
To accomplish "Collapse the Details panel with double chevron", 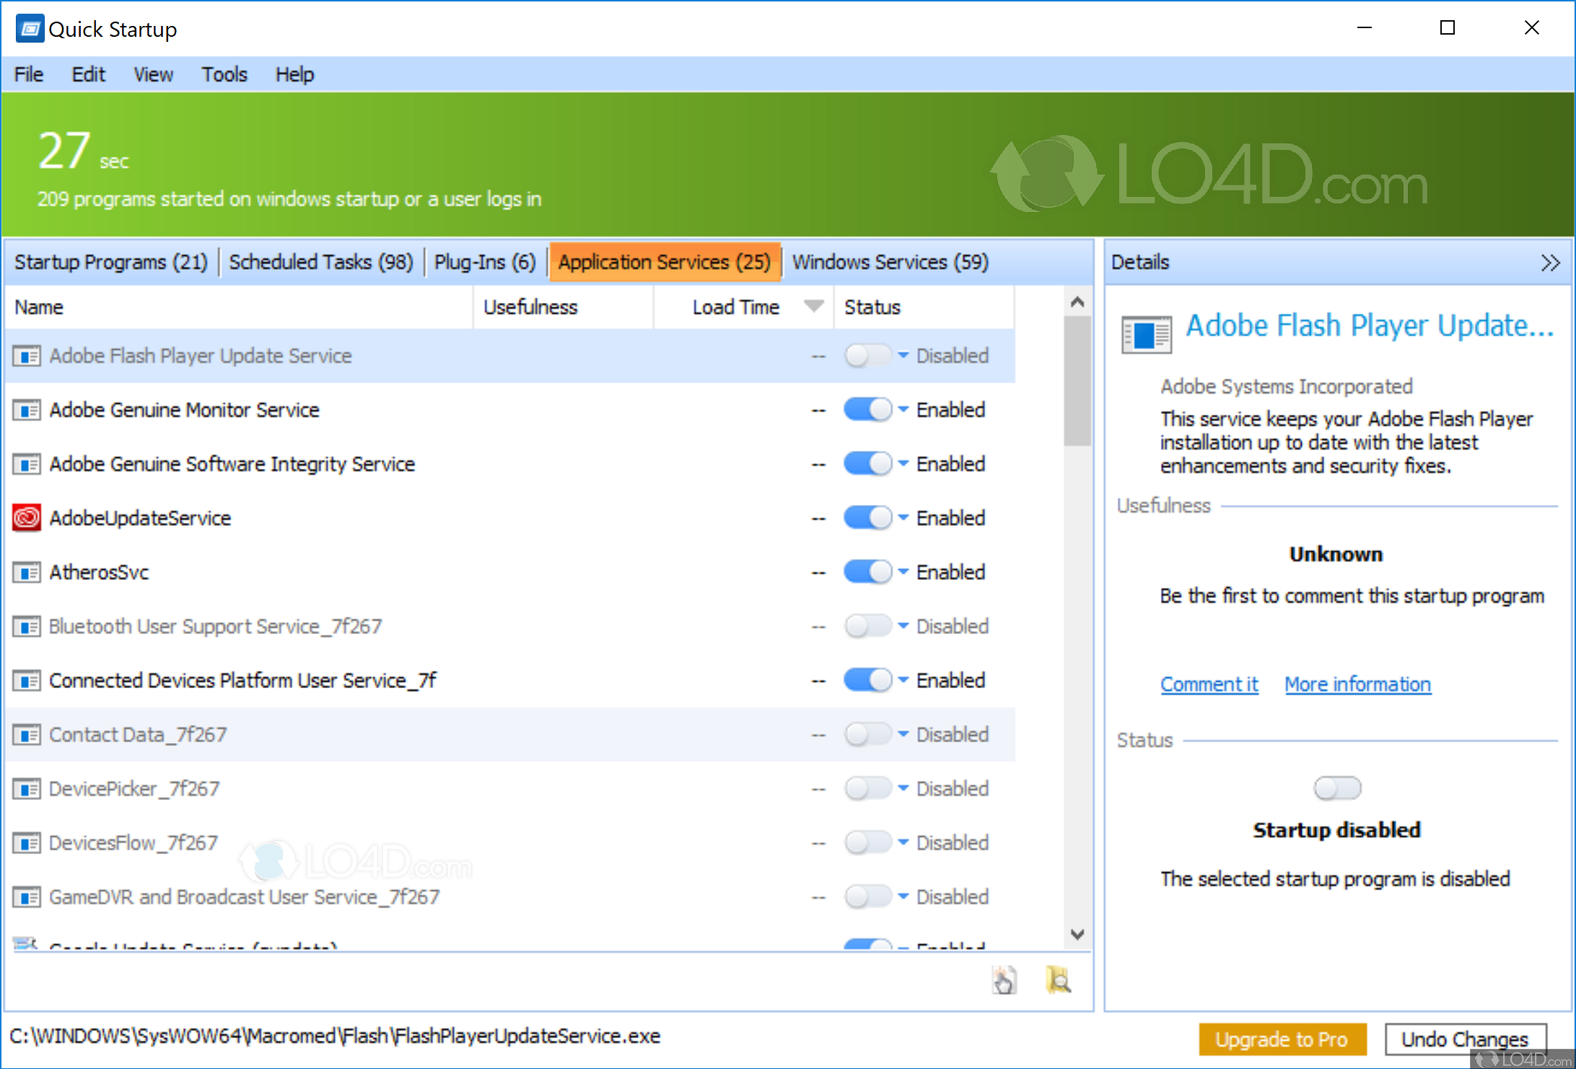I will (x=1550, y=263).
